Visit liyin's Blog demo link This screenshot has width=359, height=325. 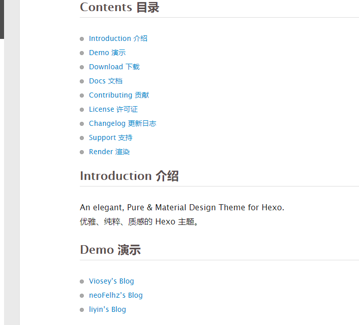108,309
